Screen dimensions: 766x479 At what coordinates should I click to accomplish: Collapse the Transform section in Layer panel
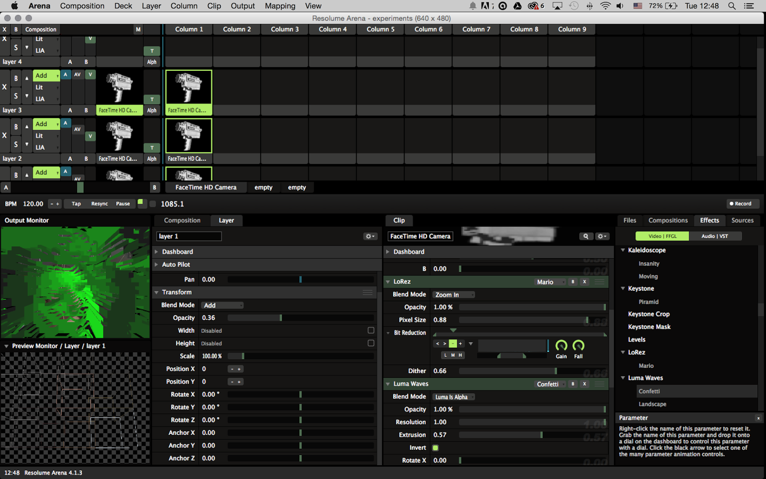(157, 292)
